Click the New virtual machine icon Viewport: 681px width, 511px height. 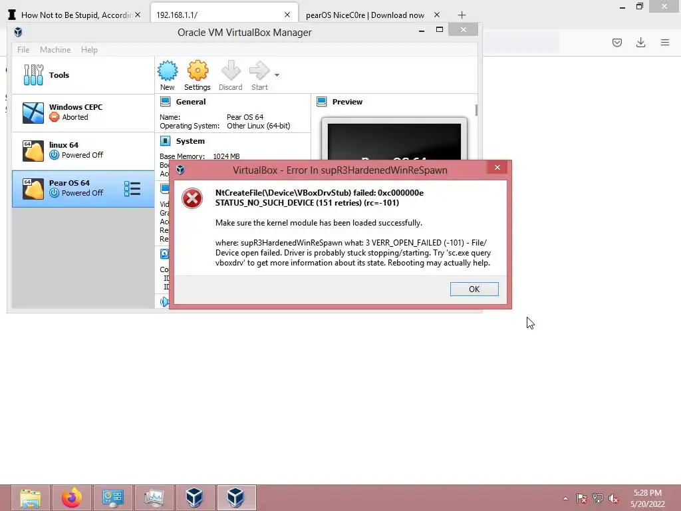[x=167, y=71]
